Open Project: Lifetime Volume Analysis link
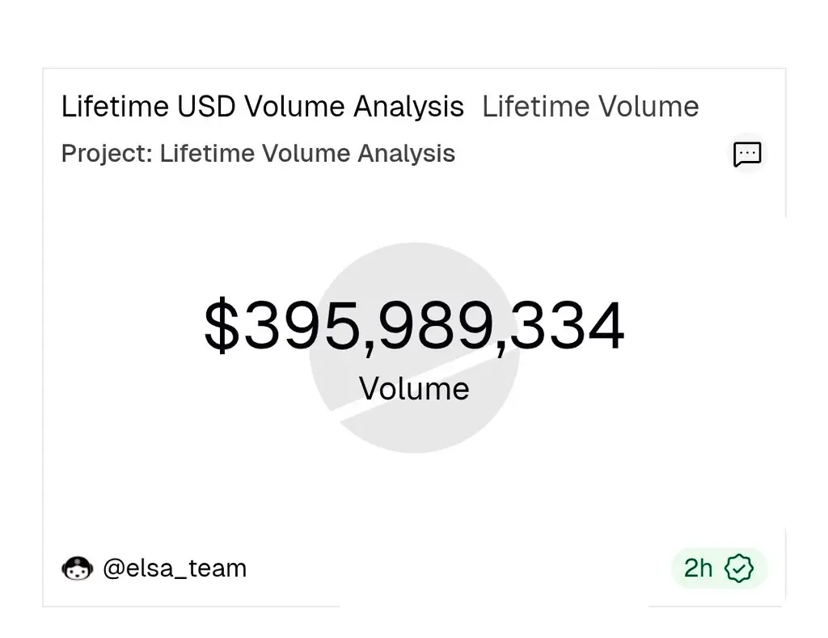This screenshot has height=638, width=828. (258, 154)
